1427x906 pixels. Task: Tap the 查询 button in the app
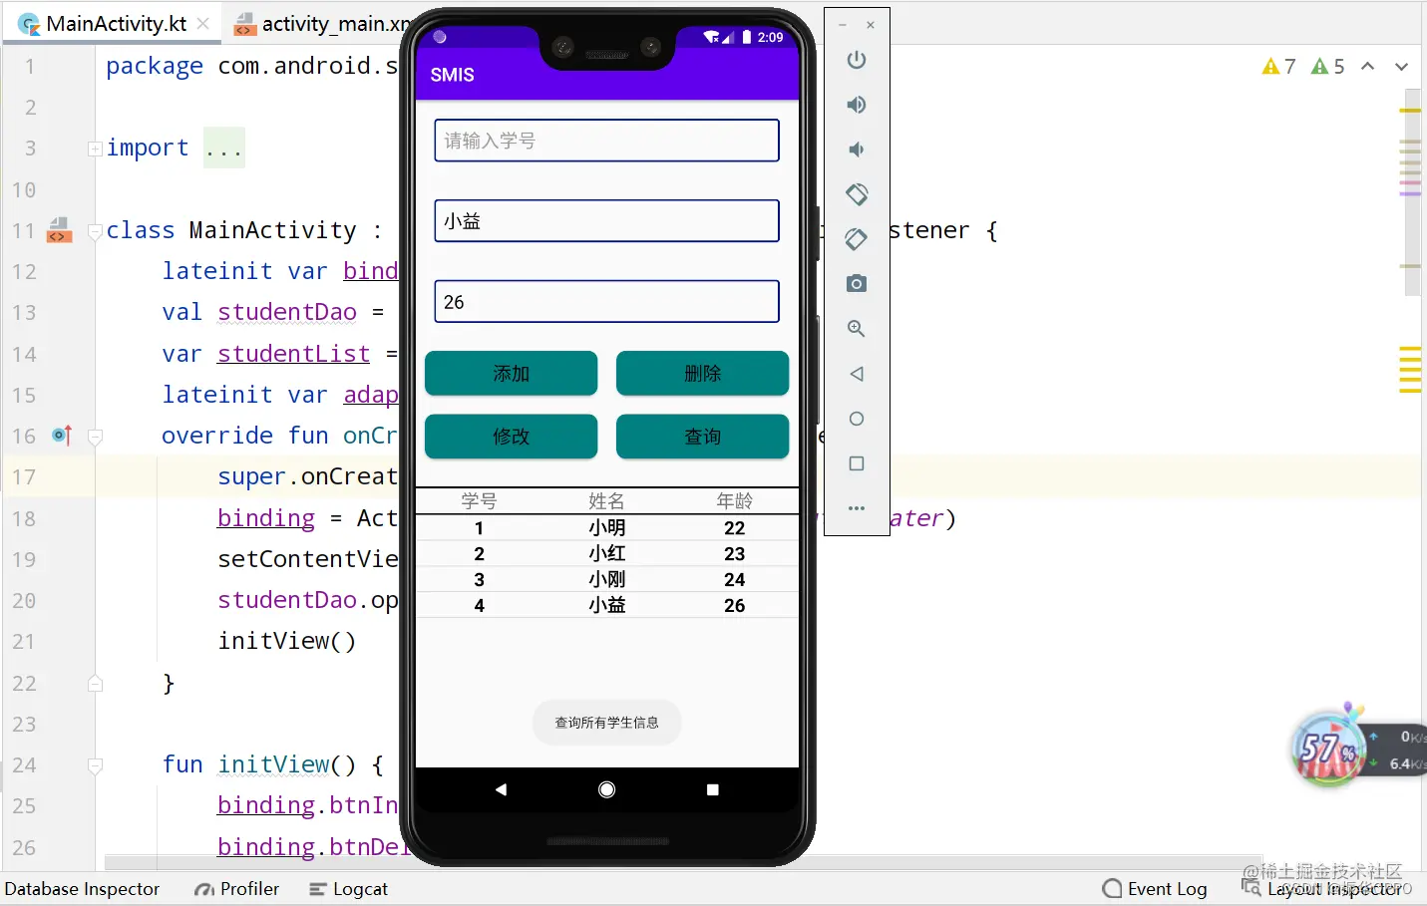pyautogui.click(x=702, y=437)
